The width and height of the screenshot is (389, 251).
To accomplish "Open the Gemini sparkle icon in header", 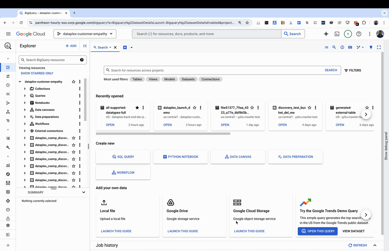I will click(326, 34).
